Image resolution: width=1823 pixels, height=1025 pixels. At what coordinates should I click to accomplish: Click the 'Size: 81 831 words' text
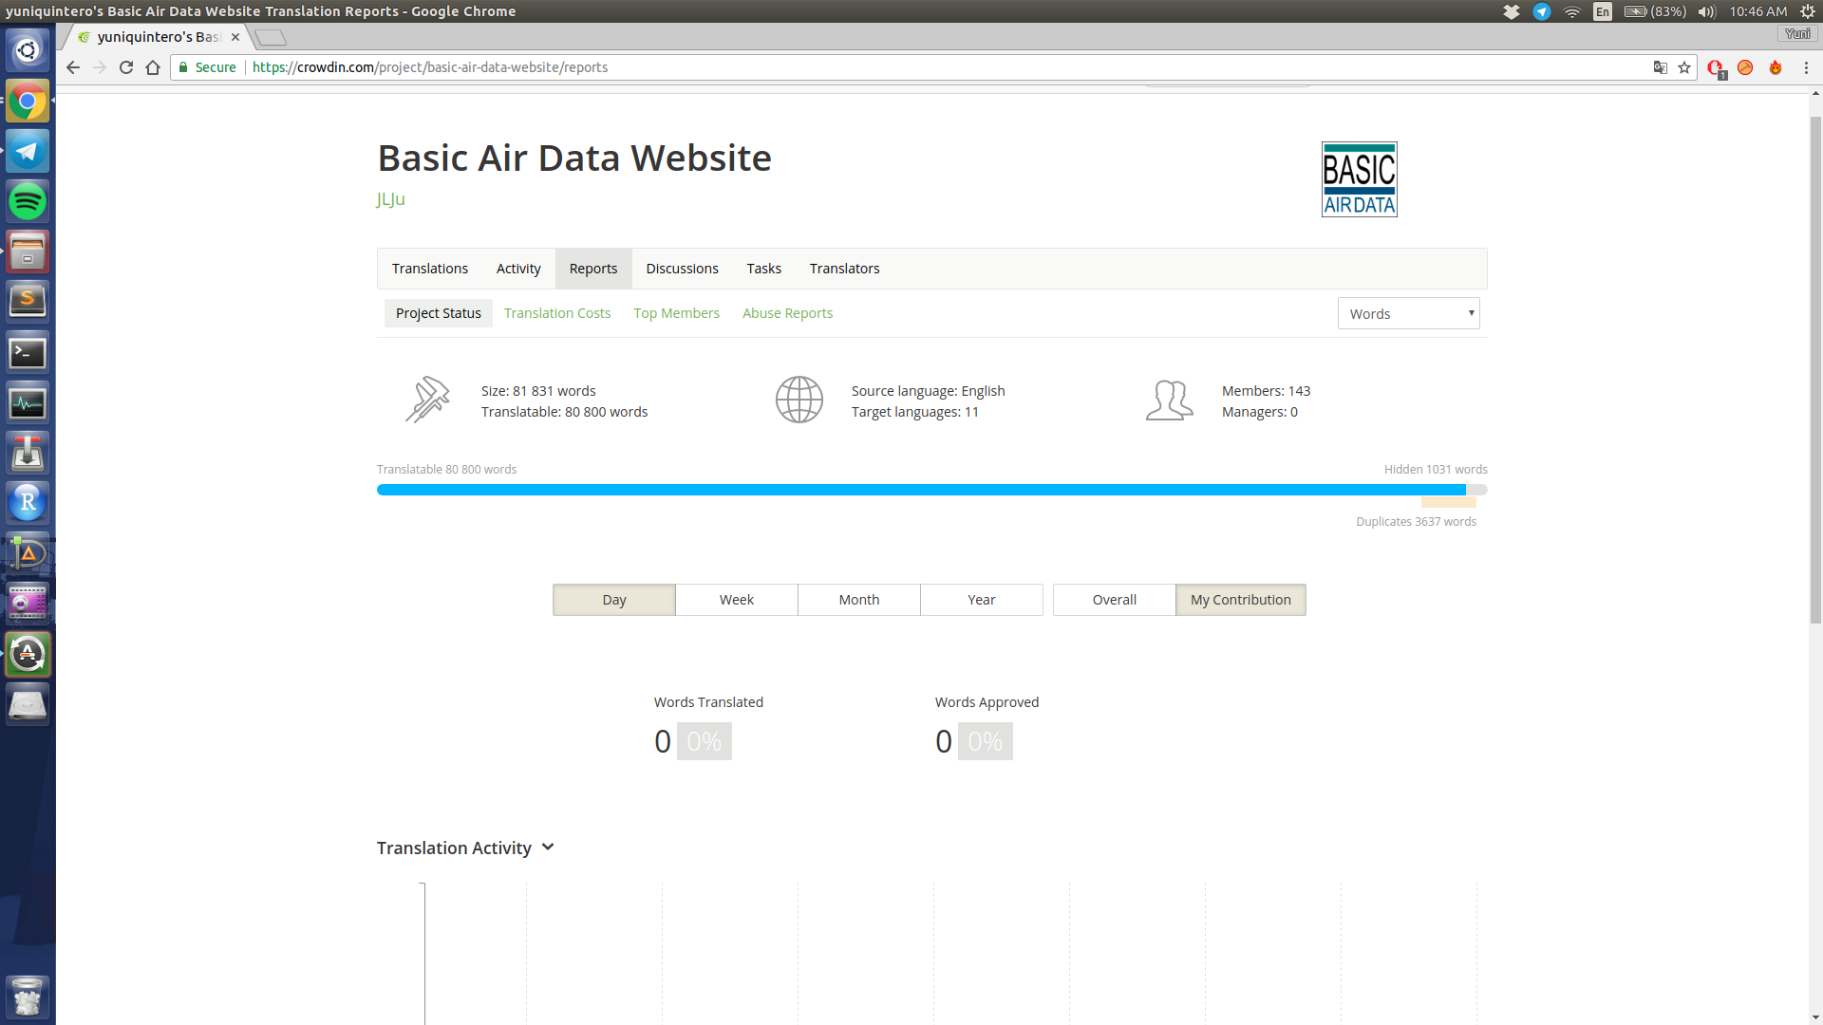click(x=538, y=391)
